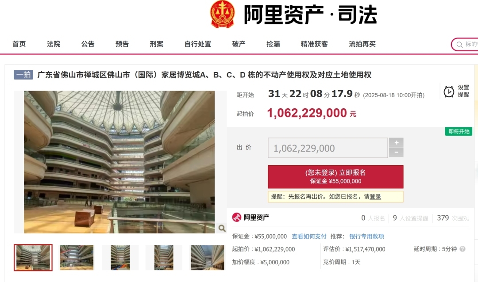Open the 法院 navigation item
The width and height of the screenshot is (478, 282).
[x=54, y=44]
